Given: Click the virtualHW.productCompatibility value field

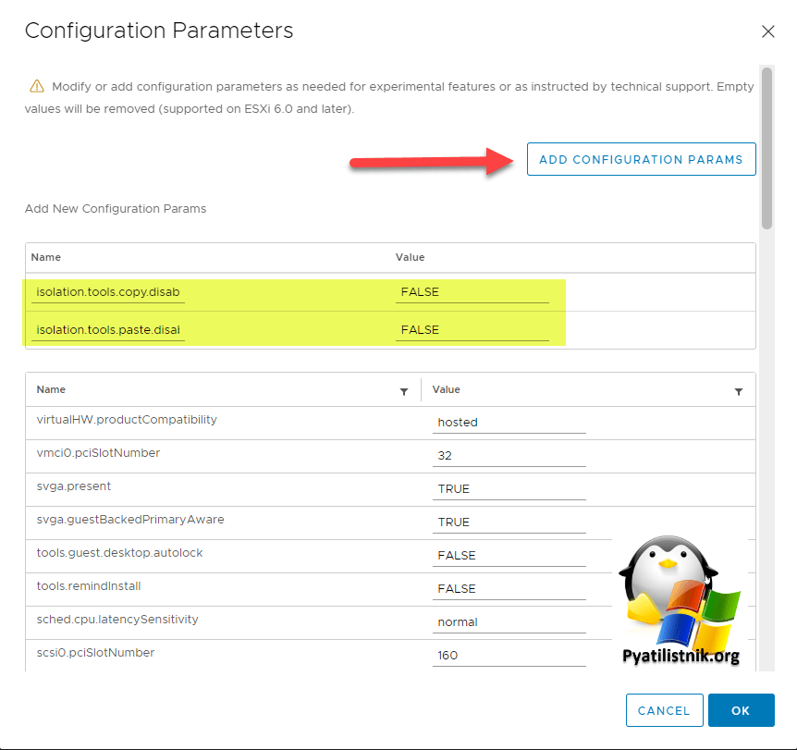Looking at the screenshot, I should point(509,423).
